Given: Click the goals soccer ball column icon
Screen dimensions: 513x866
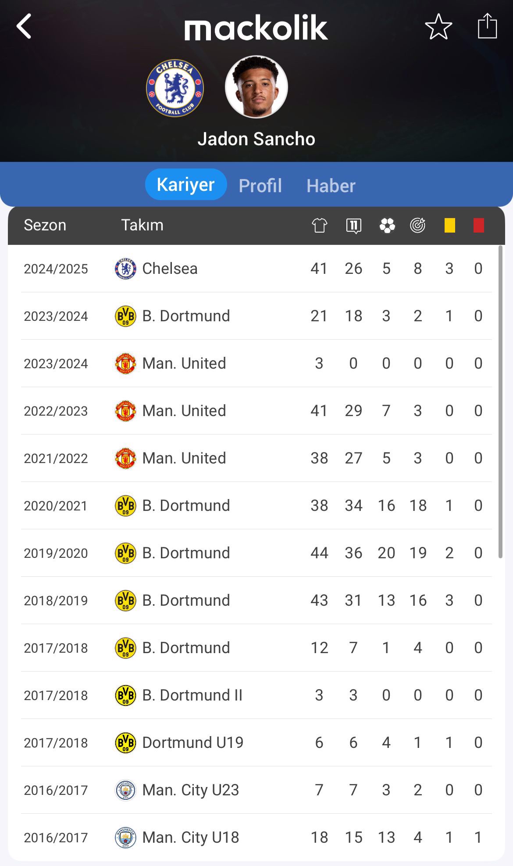Looking at the screenshot, I should coord(387,226).
